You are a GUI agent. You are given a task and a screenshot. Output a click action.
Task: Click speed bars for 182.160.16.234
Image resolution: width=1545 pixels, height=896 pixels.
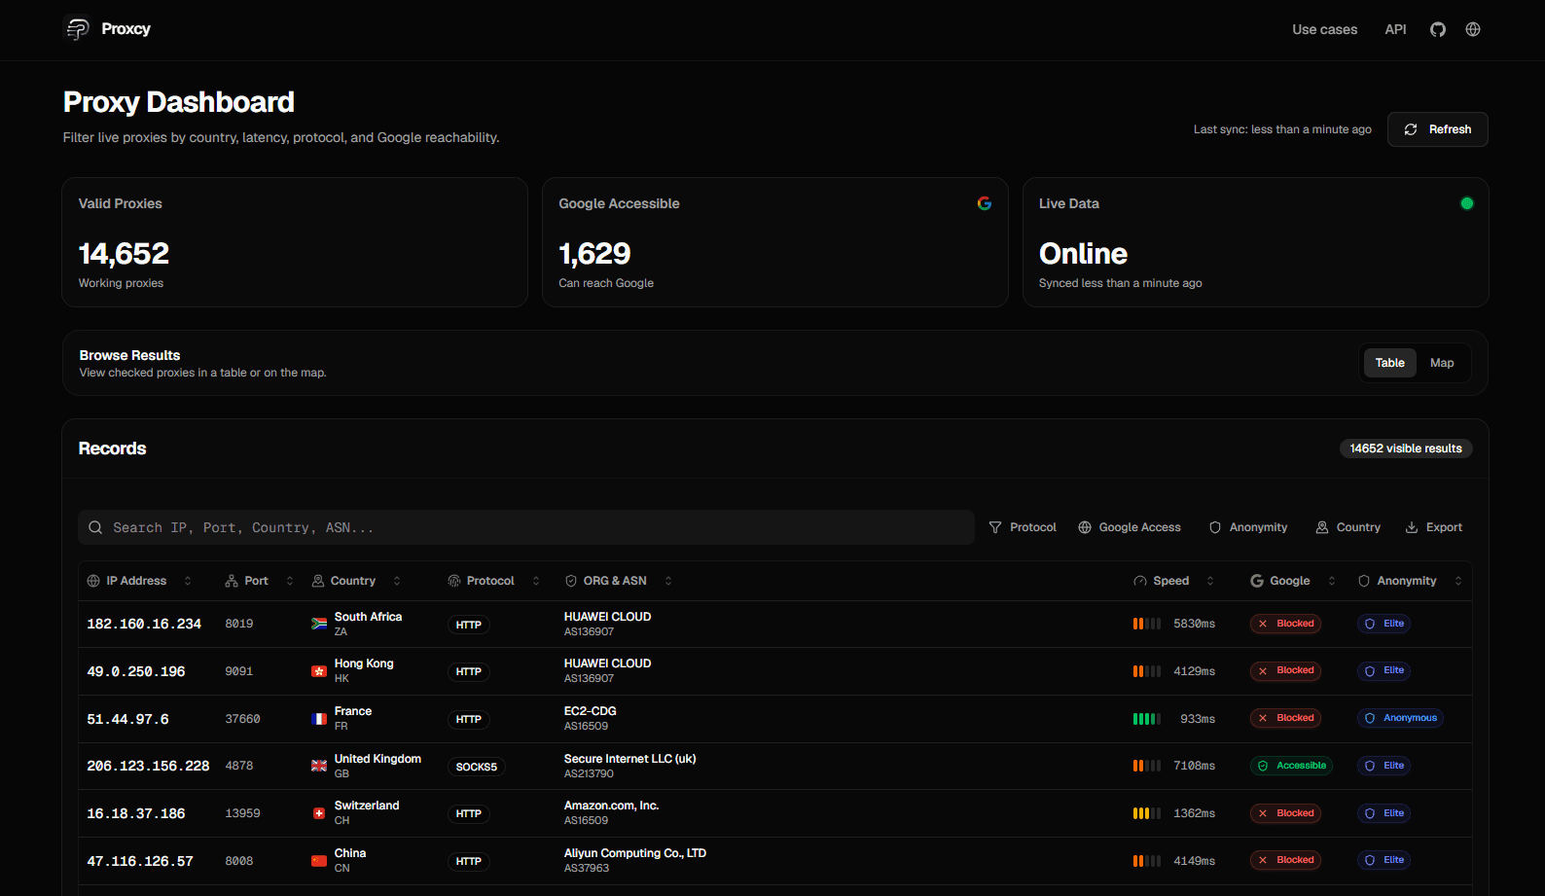(1147, 624)
